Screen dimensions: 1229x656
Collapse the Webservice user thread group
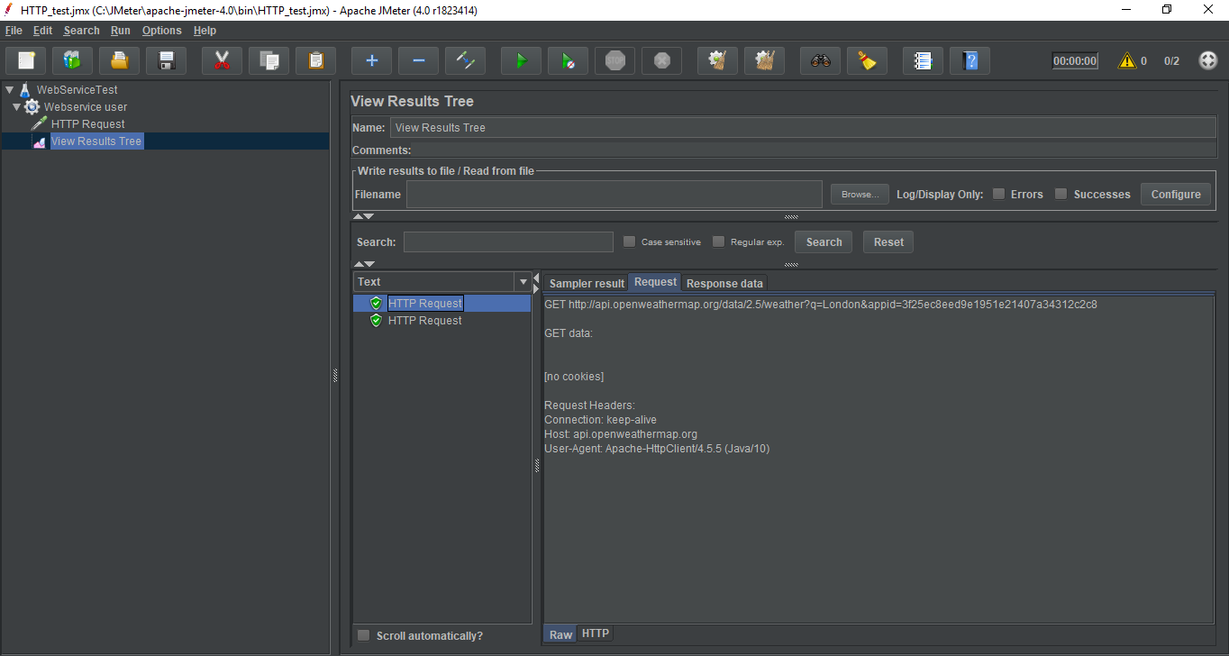coord(16,107)
